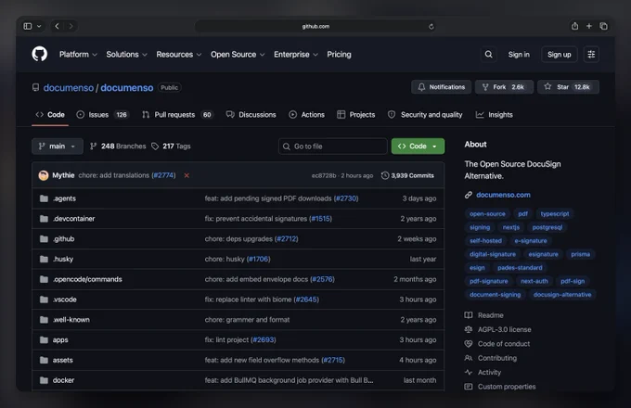631x408 pixels.
Task: Open the main branch selector dropdown
Action: point(58,147)
